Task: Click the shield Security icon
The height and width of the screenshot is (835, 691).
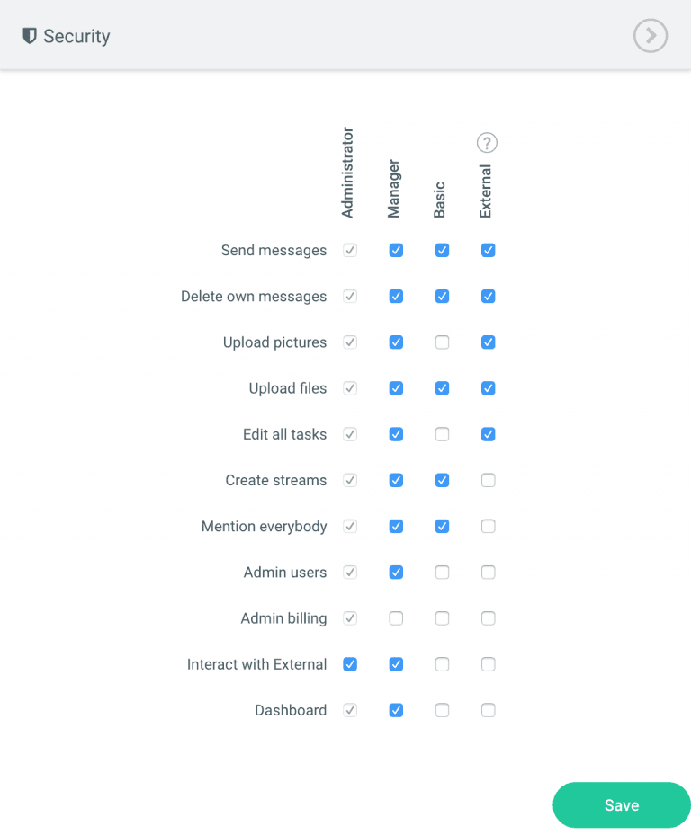Action: tap(30, 36)
